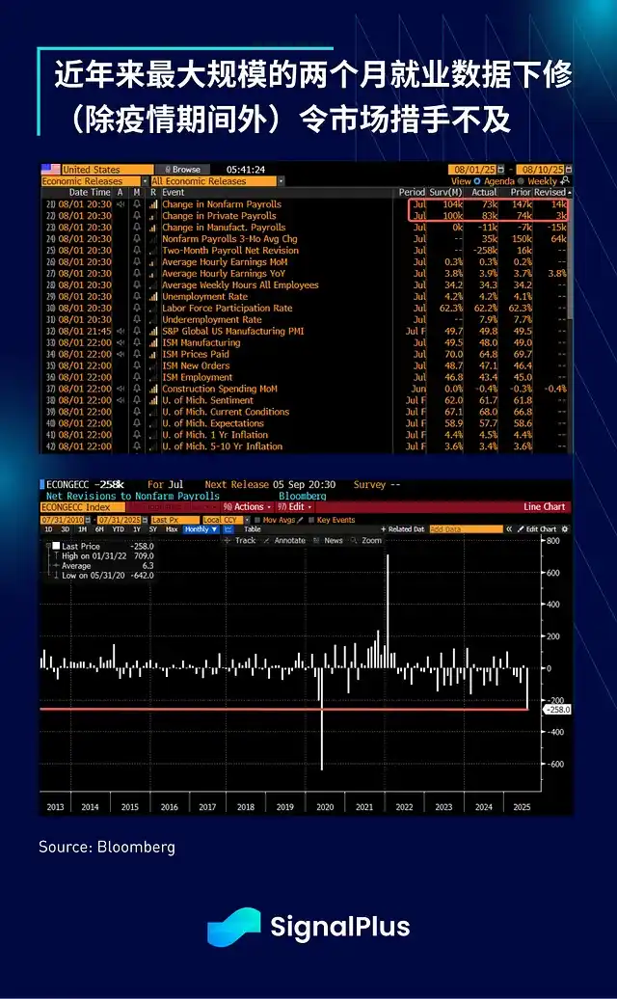Click the speaker icon on Change in Nonfarm Payrolls row

pos(121,204)
